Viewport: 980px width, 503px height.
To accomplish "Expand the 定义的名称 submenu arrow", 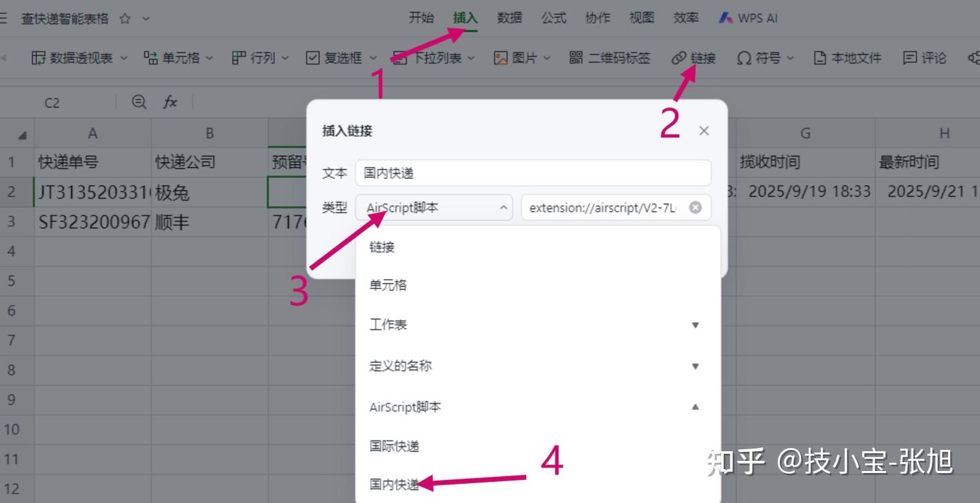I will tap(695, 366).
